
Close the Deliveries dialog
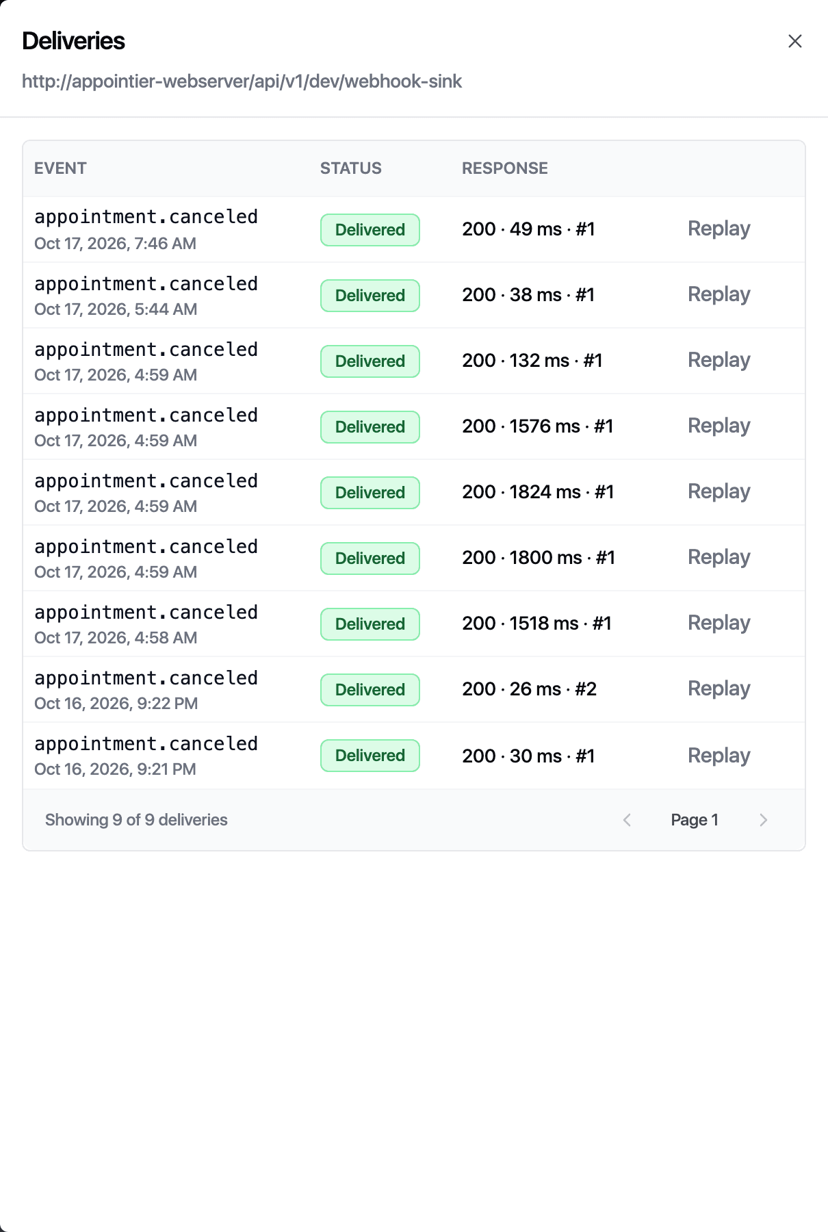794,41
